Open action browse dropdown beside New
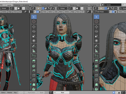The image size is (126, 94). point(51,92)
